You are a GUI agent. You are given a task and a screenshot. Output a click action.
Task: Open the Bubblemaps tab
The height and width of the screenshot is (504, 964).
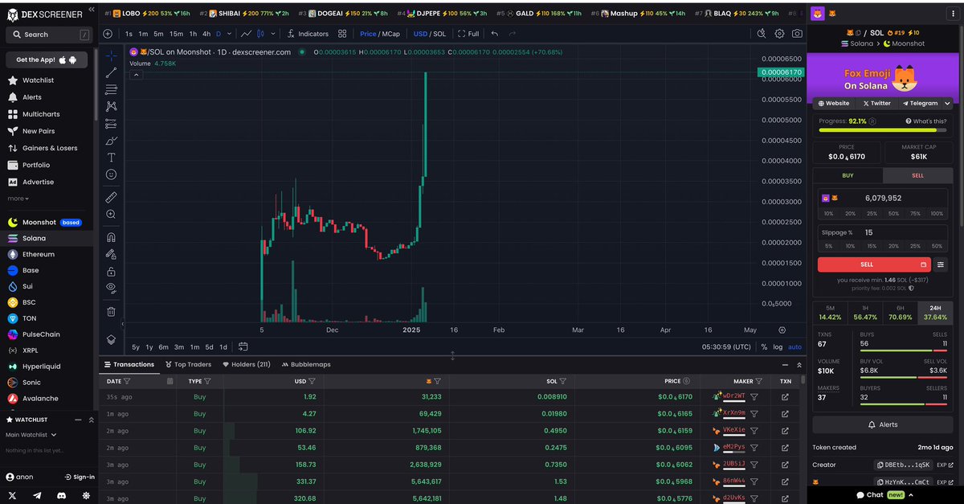point(304,364)
